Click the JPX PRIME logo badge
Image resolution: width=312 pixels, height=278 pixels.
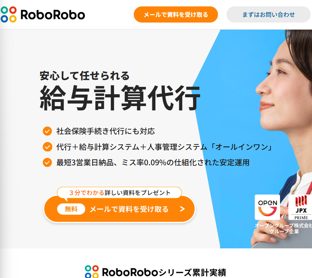[300, 207]
